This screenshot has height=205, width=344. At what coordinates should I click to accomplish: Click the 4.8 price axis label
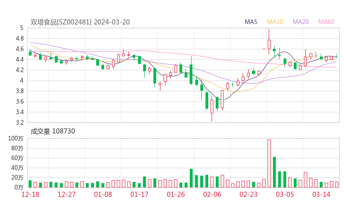(x=20, y=39)
